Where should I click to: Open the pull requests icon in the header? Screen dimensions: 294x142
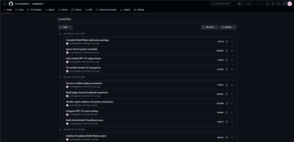(x=273, y=4)
